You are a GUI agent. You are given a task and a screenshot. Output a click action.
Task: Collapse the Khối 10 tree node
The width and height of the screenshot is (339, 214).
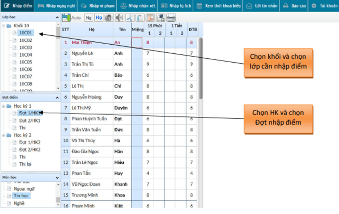point(4,26)
